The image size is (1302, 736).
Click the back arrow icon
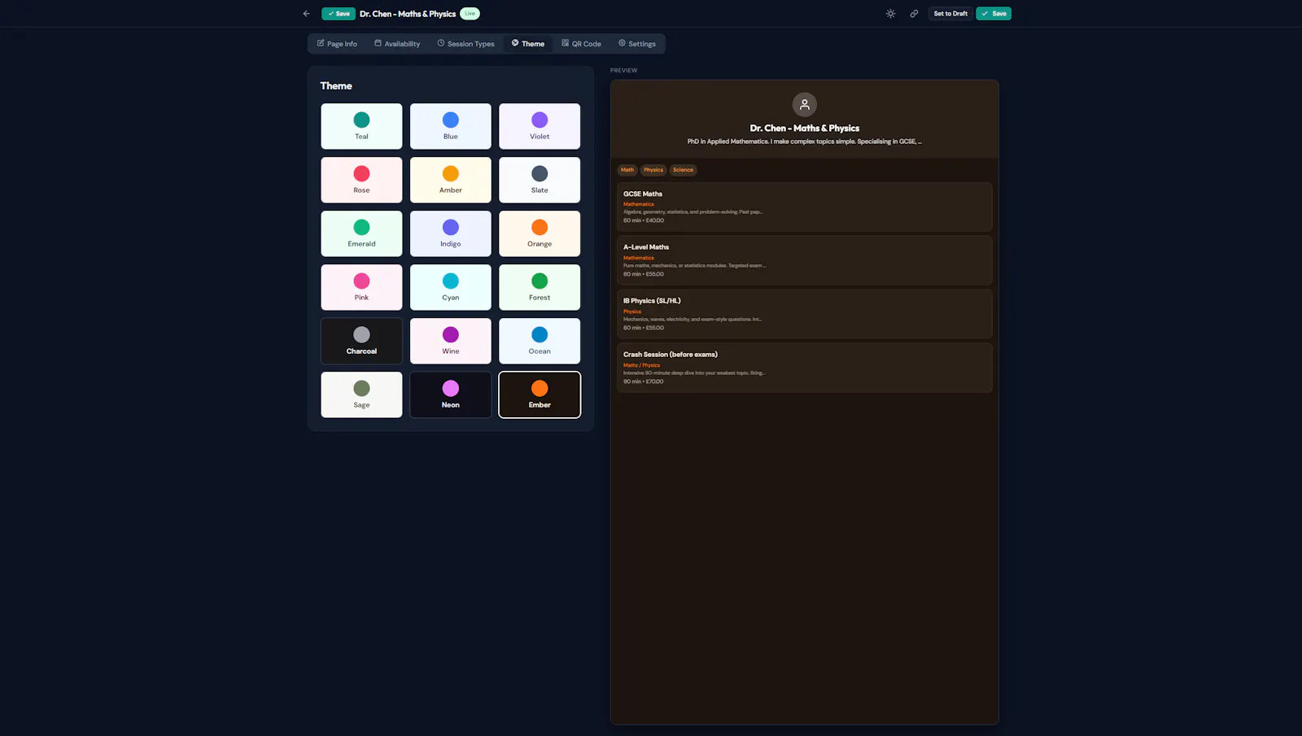click(306, 14)
